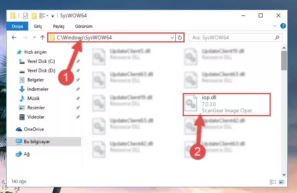Go forward with the right arrow
Image resolution: width=297 pixels, height=193 pixels.
[x=25, y=37]
